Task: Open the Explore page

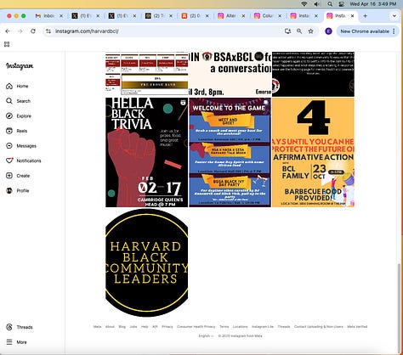Action: tap(19, 116)
